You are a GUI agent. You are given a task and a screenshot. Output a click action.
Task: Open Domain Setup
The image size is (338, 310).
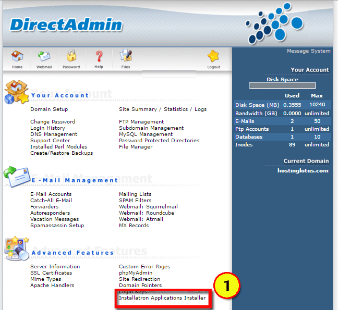point(49,109)
